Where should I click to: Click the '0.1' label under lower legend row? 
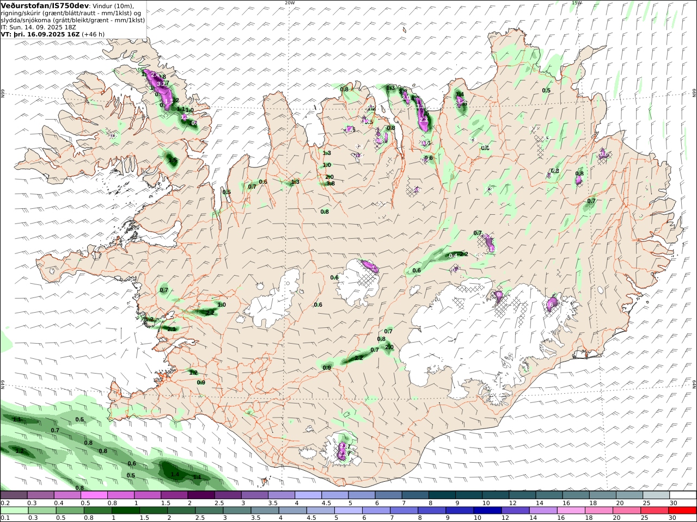pyautogui.click(x=4, y=518)
